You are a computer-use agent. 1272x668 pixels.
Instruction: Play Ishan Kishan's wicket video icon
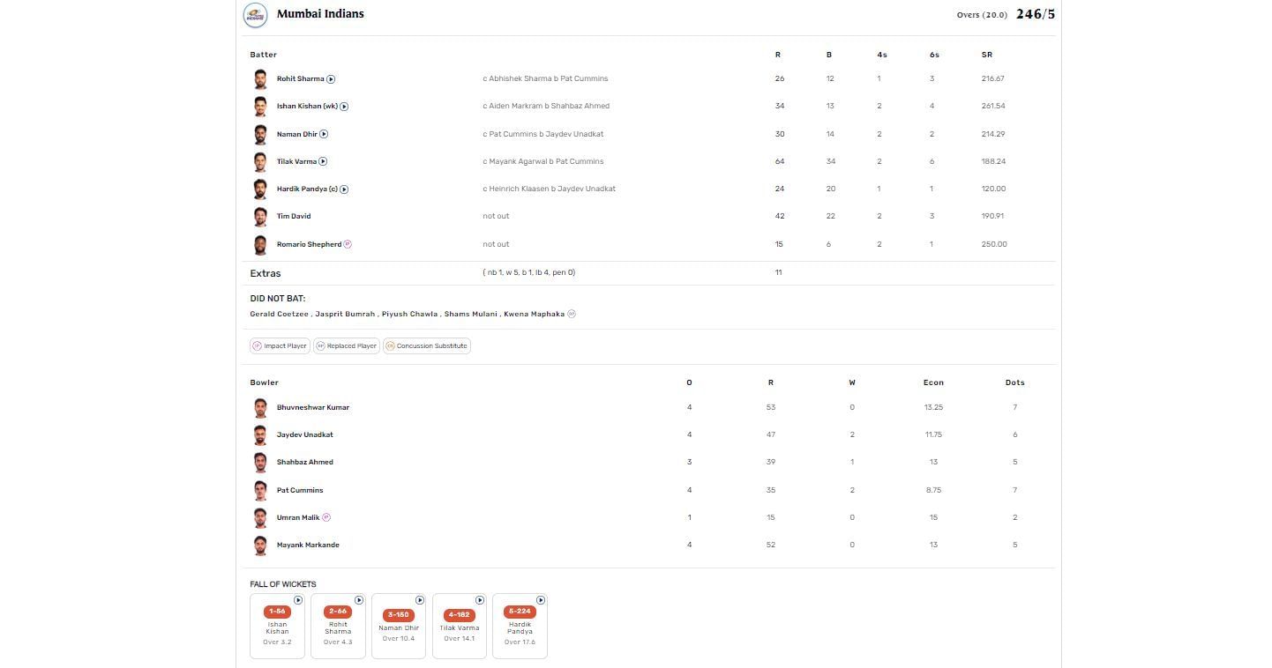click(x=344, y=107)
